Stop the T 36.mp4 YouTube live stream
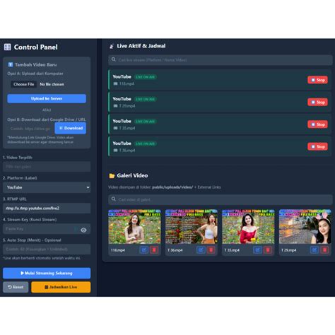Screen dimensions: 335x335 pos(317,146)
